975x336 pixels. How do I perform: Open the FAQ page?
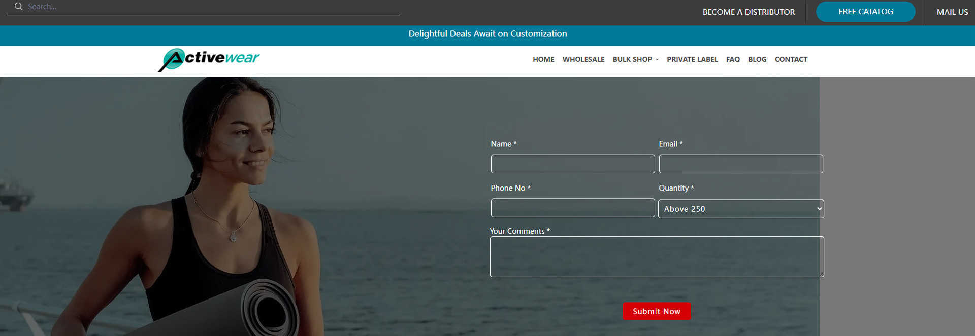click(733, 59)
